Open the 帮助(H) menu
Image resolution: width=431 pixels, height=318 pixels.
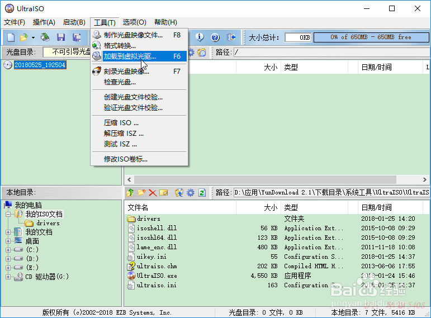tap(165, 22)
